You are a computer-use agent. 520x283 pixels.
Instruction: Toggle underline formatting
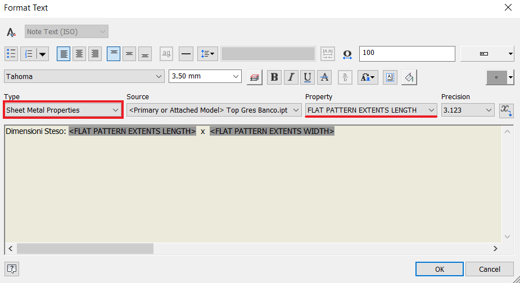[308, 77]
